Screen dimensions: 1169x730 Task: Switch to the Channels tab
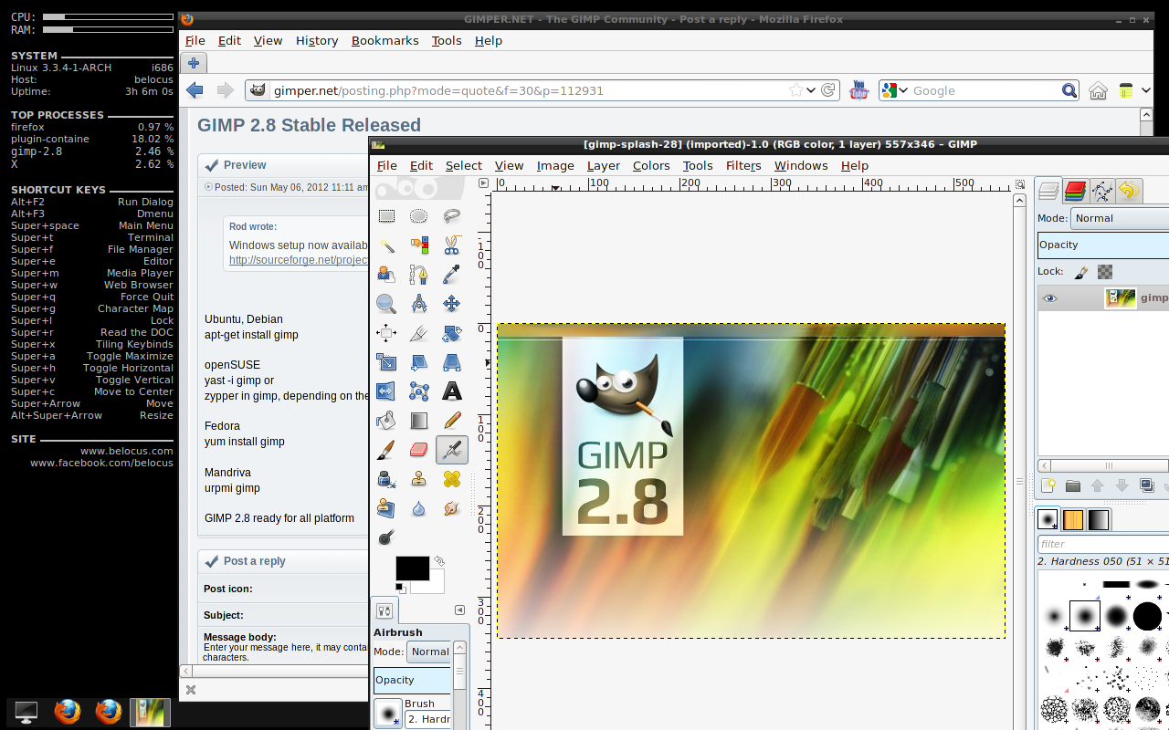pos(1075,190)
